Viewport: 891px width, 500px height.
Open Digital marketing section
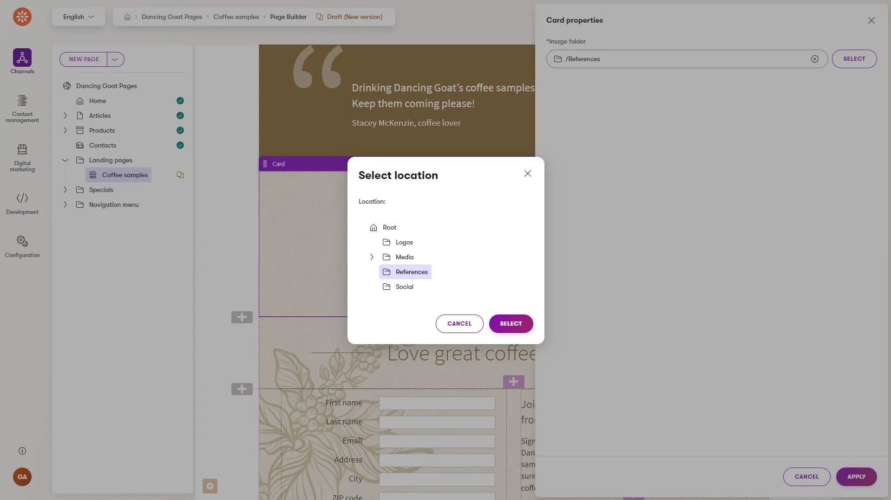coord(22,158)
